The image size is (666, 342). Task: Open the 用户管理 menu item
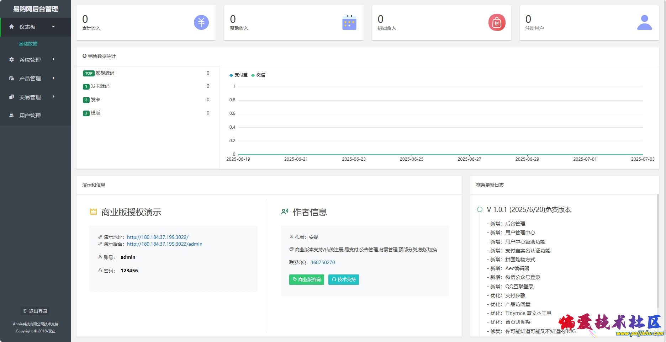pos(30,116)
